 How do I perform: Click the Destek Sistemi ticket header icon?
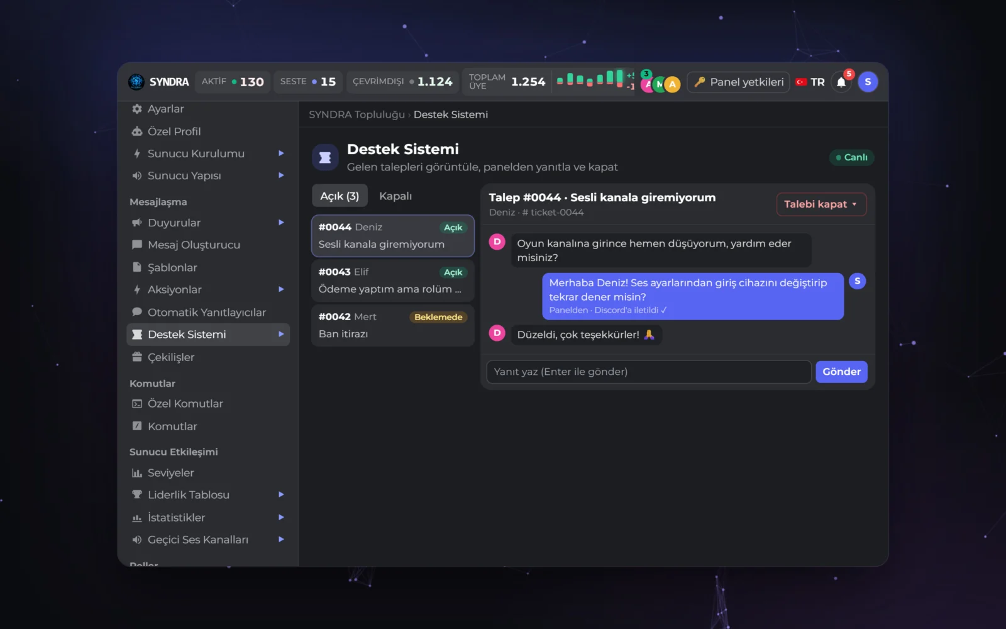pos(325,157)
